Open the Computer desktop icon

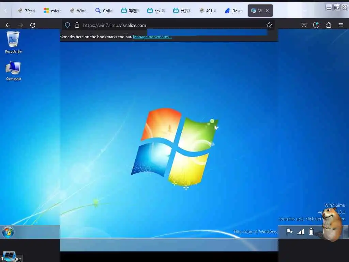click(13, 71)
